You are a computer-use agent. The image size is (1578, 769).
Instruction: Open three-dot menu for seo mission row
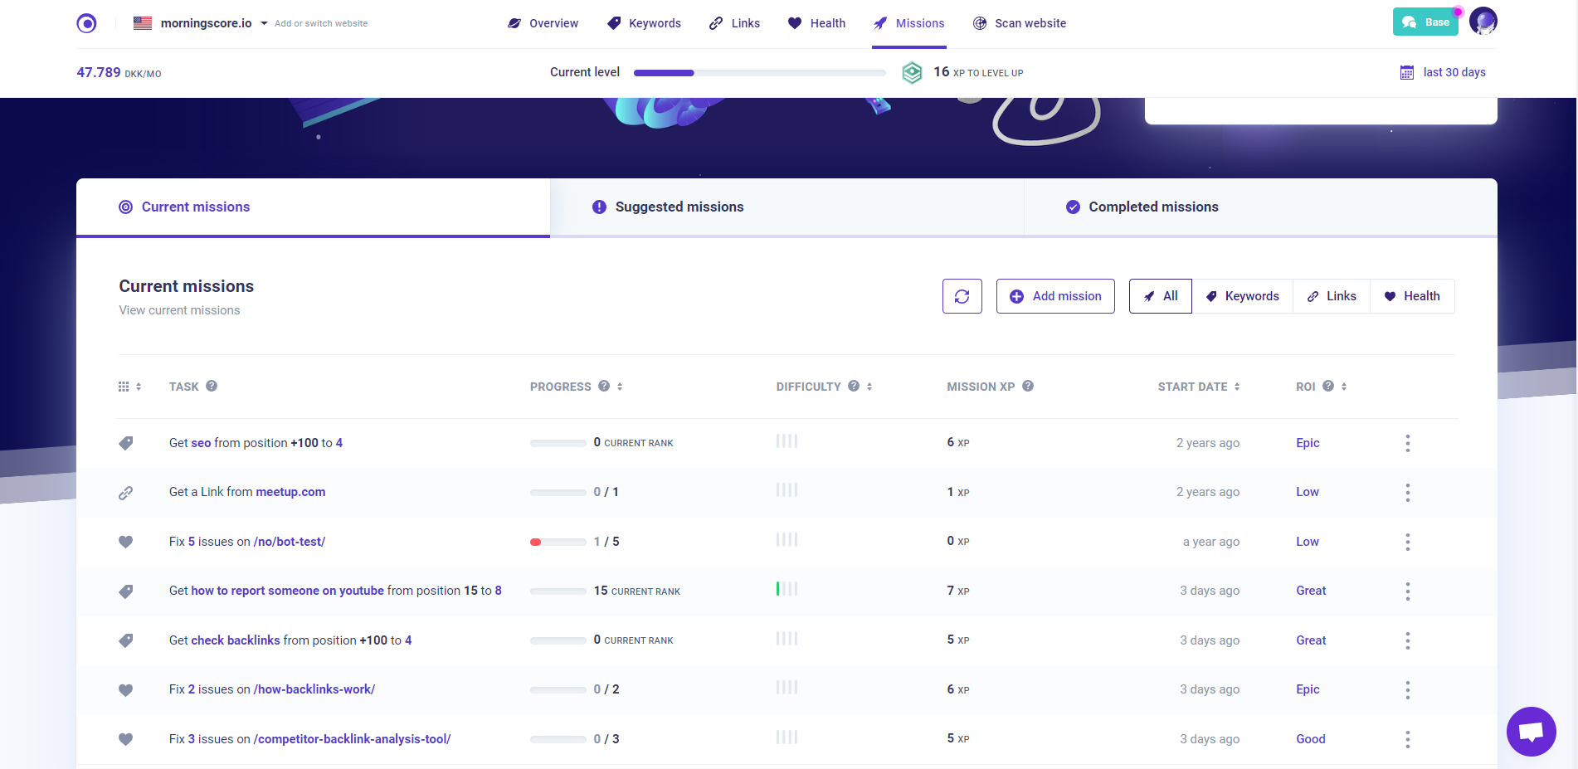click(x=1407, y=443)
